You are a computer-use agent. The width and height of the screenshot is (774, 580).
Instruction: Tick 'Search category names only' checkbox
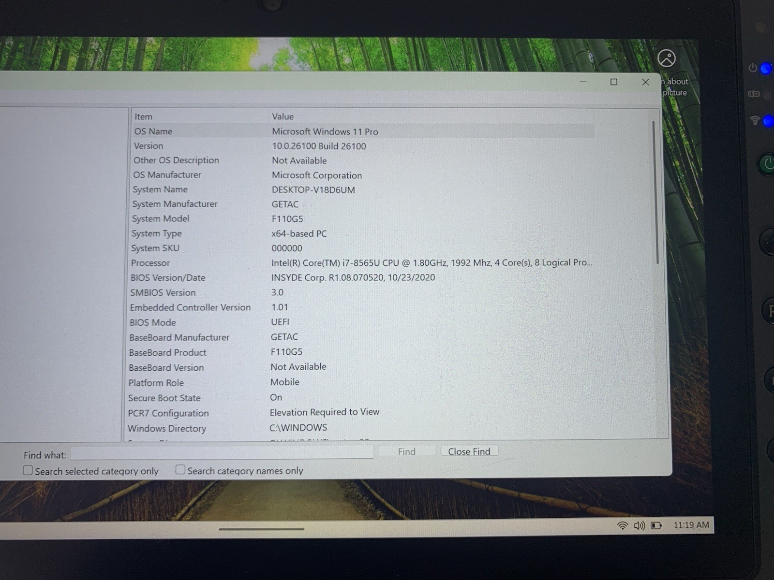(180, 469)
